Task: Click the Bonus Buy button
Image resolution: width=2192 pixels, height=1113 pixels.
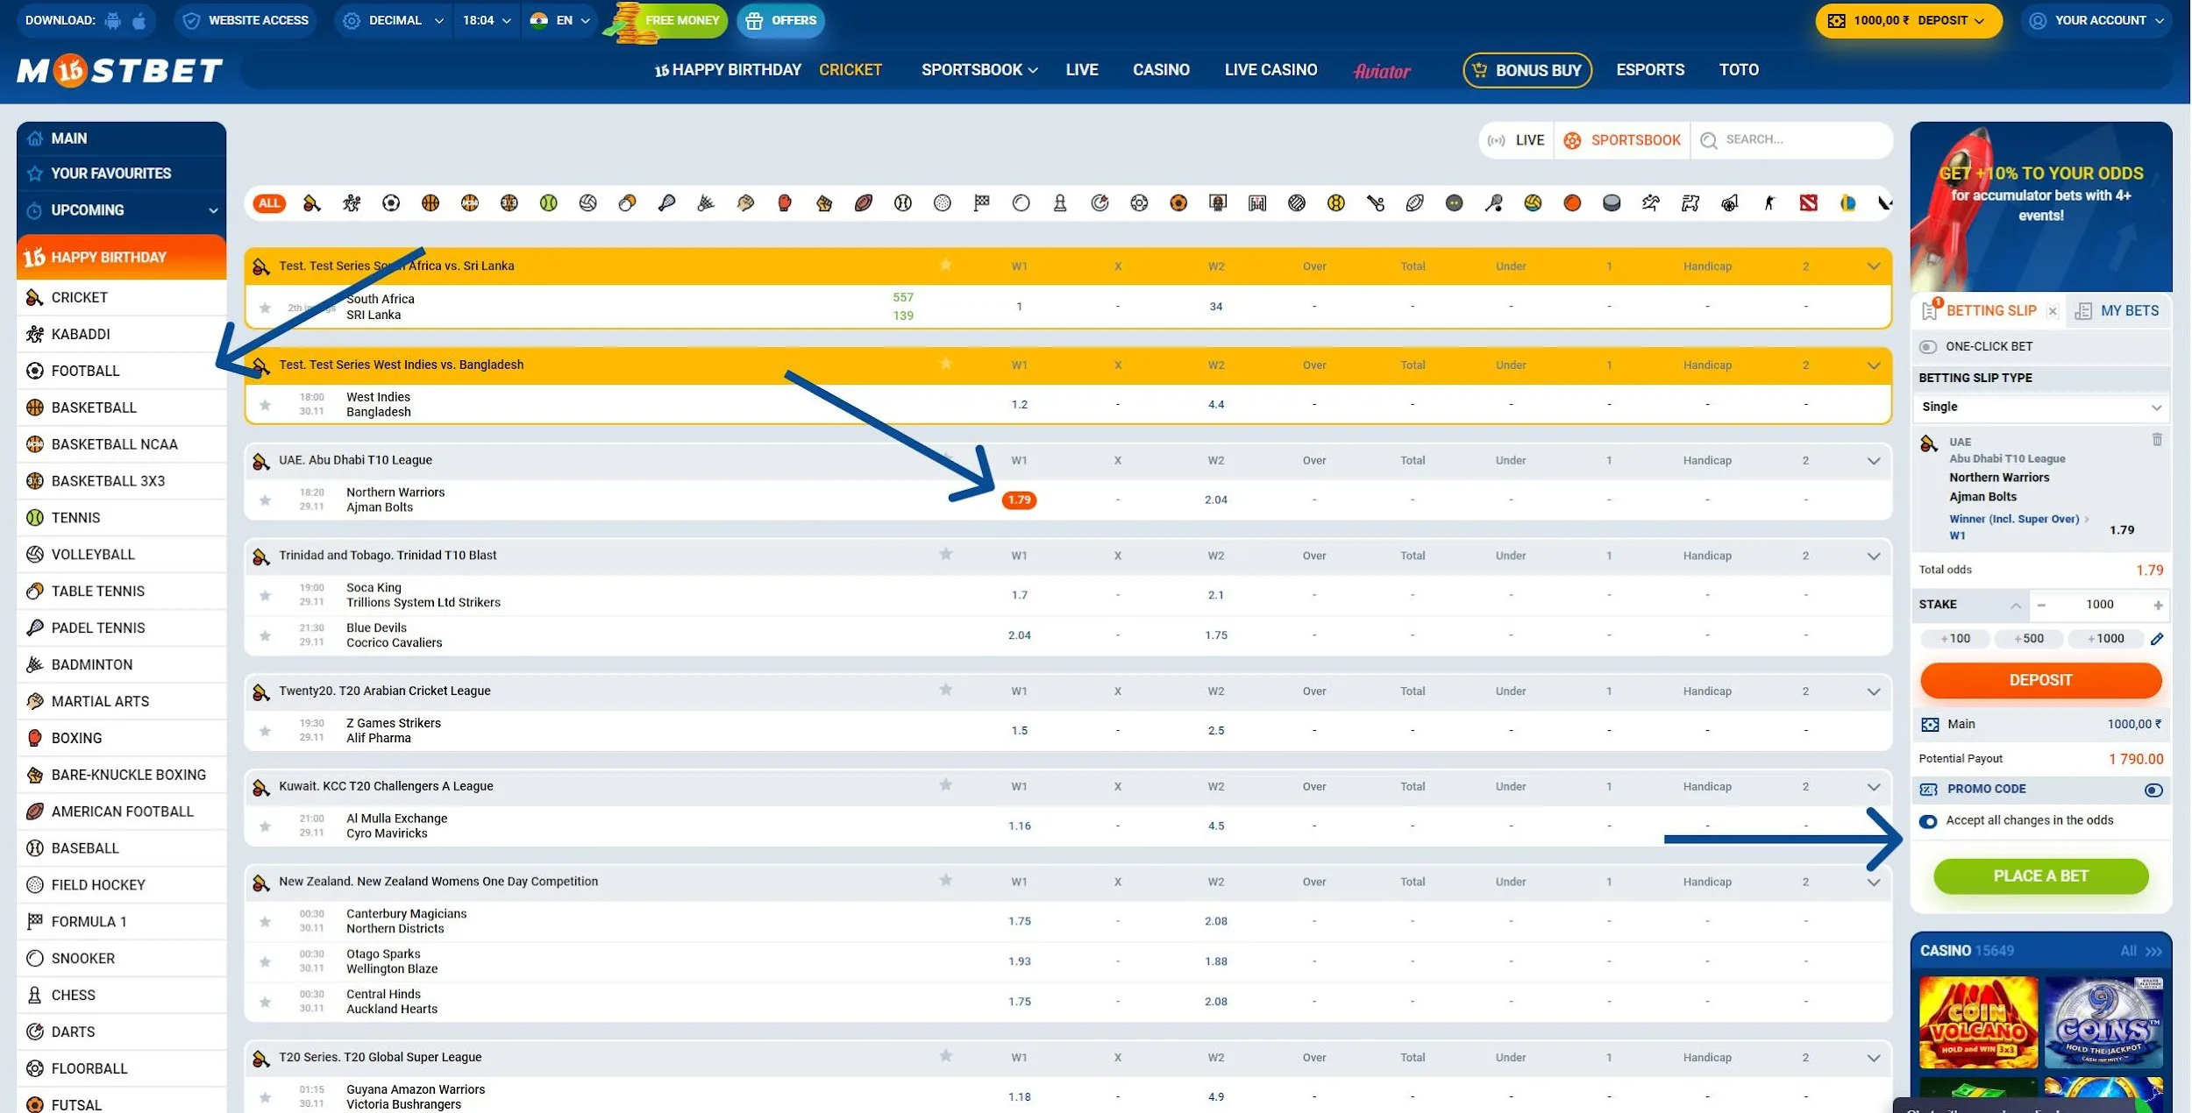Action: [x=1527, y=70]
